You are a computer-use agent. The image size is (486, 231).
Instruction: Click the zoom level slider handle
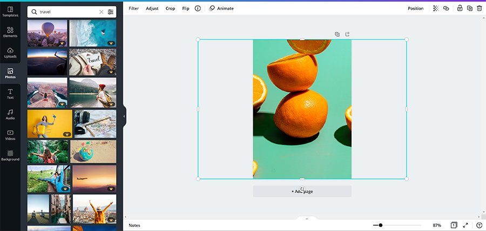pos(381,225)
